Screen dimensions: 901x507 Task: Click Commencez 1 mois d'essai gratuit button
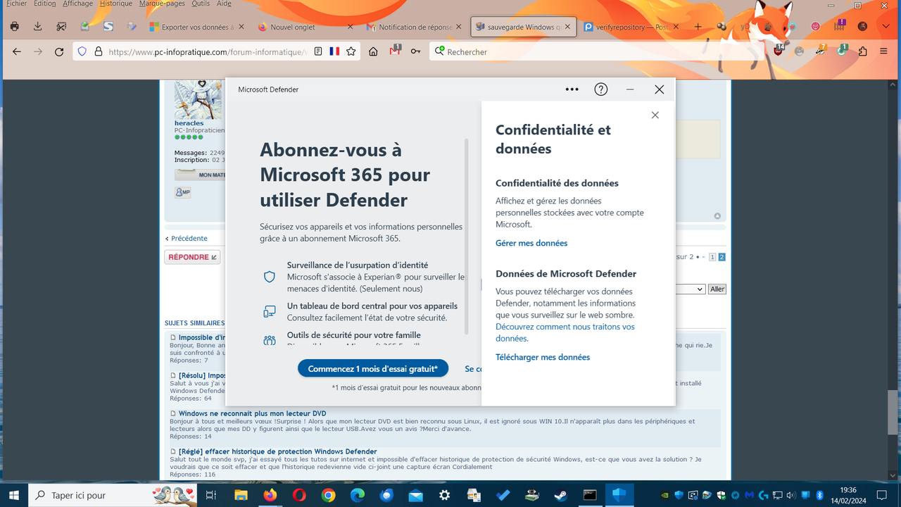[373, 368]
